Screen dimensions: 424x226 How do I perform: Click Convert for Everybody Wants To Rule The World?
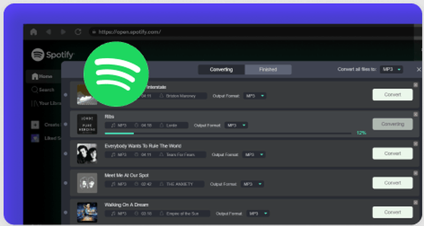coord(393,153)
